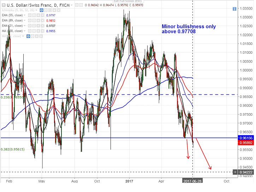256x192 pixels.
Task: Open settings gear for Ichimoku indicator
Action: click(x=46, y=10)
